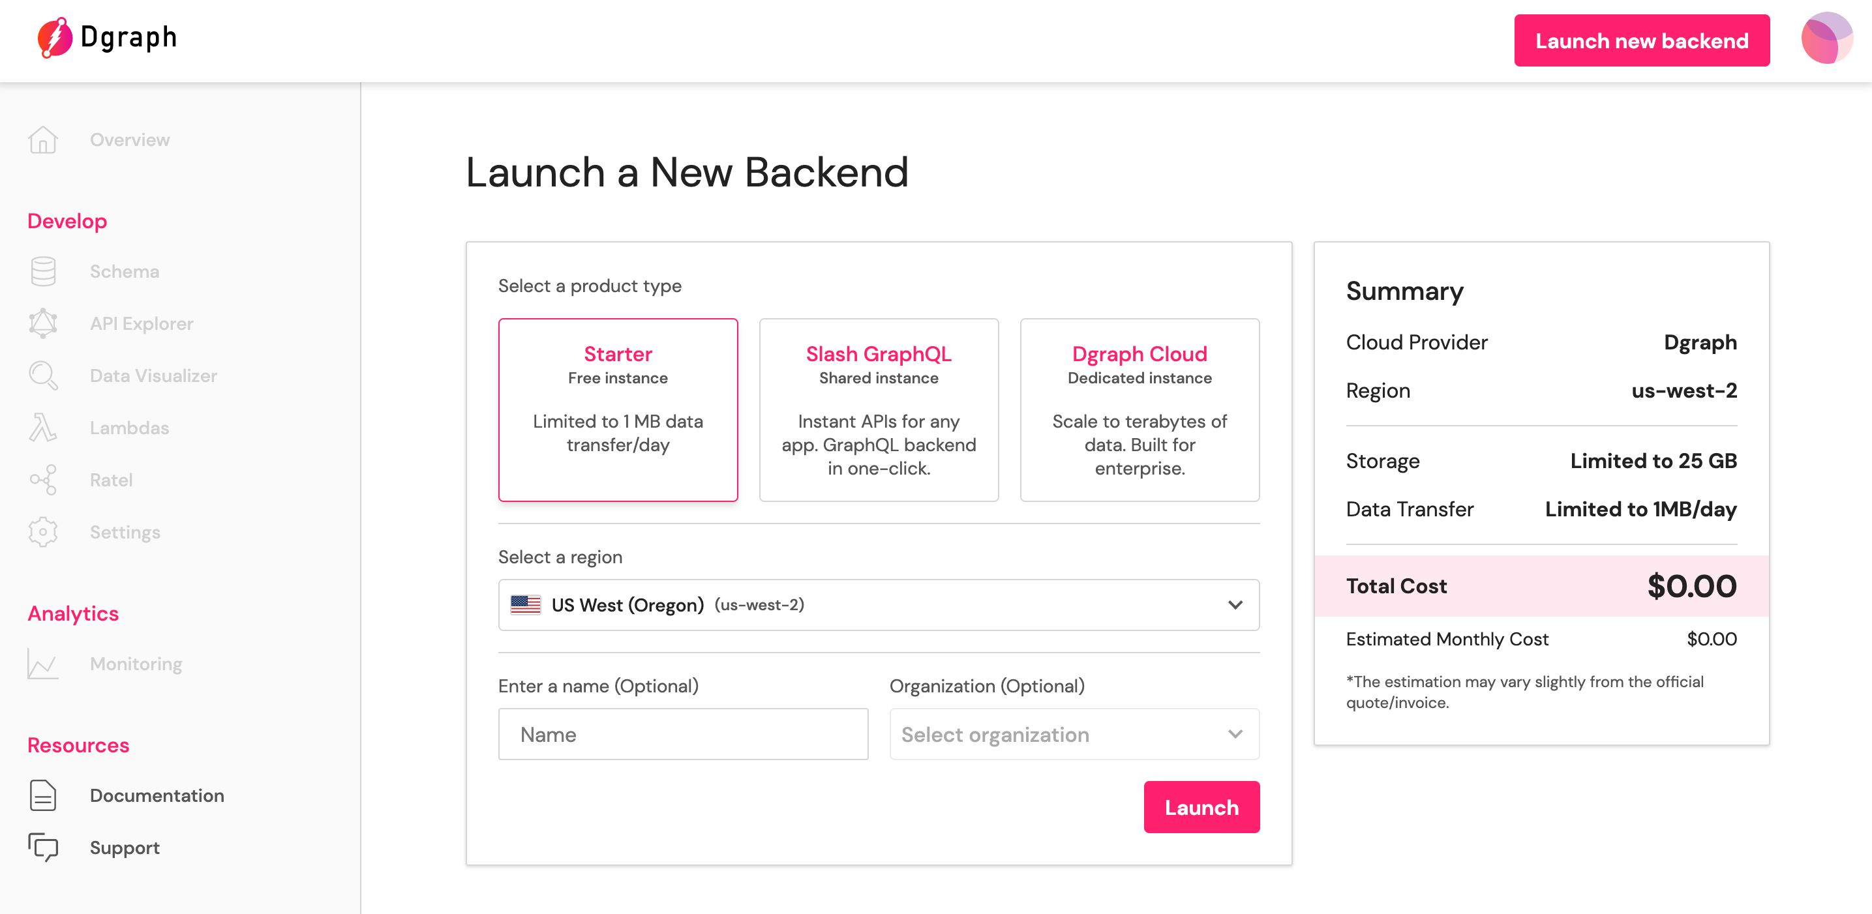The width and height of the screenshot is (1872, 914).
Task: Open the API Explorer icon
Action: point(43,323)
